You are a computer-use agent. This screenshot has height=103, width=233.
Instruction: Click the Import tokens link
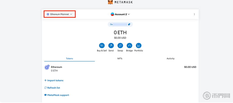pyautogui.click(x=54, y=81)
